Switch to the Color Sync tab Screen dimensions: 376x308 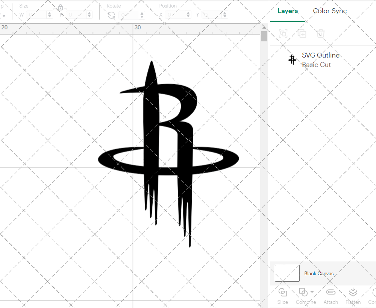330,11
